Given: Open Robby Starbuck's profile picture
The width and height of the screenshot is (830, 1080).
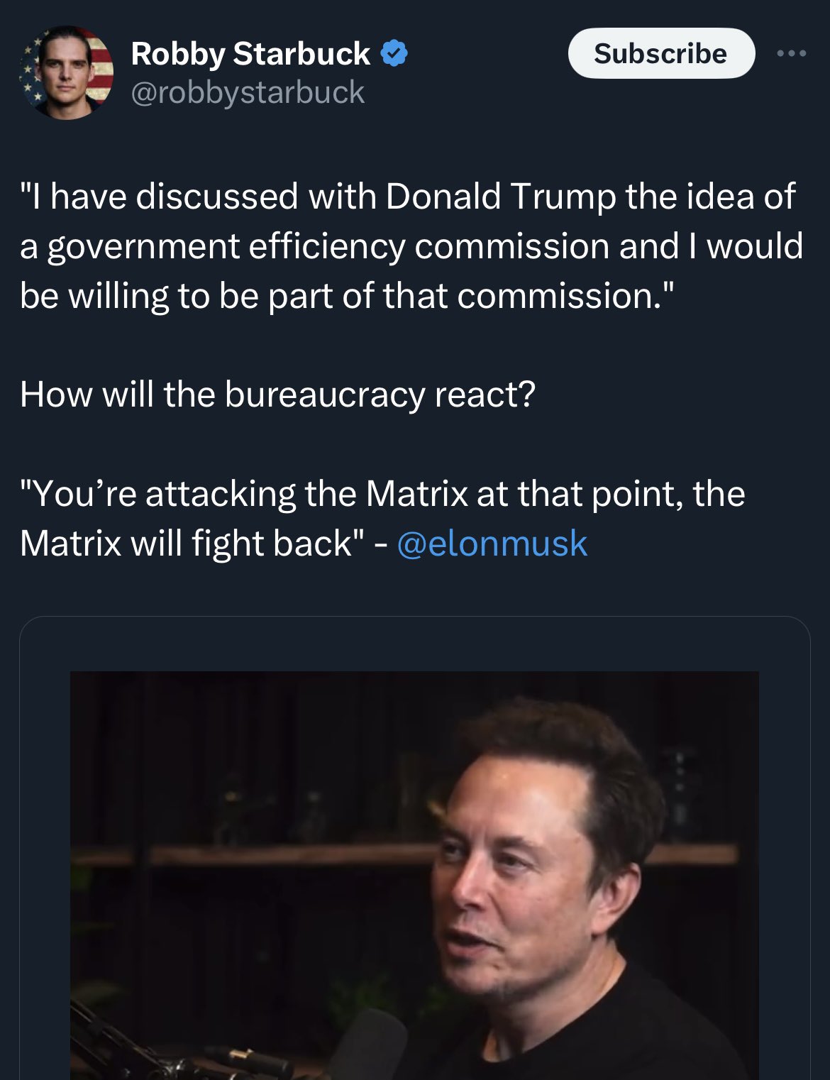Looking at the screenshot, I should pos(65,72).
